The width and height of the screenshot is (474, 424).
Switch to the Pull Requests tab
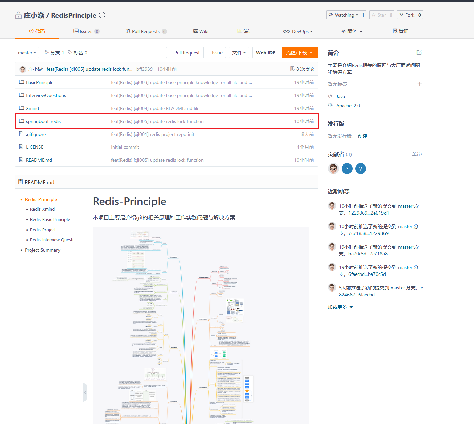(146, 31)
